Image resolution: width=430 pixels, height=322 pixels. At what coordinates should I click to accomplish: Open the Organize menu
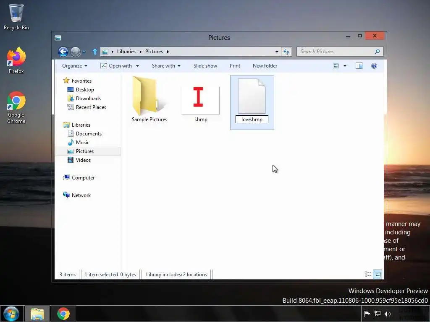point(75,66)
